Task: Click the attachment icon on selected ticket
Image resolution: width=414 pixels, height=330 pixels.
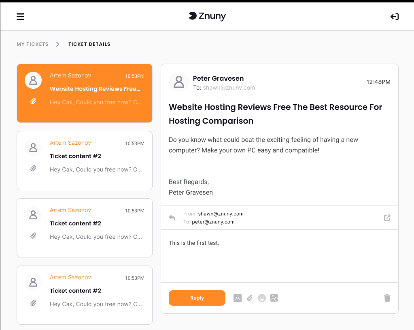Action: 33,101
